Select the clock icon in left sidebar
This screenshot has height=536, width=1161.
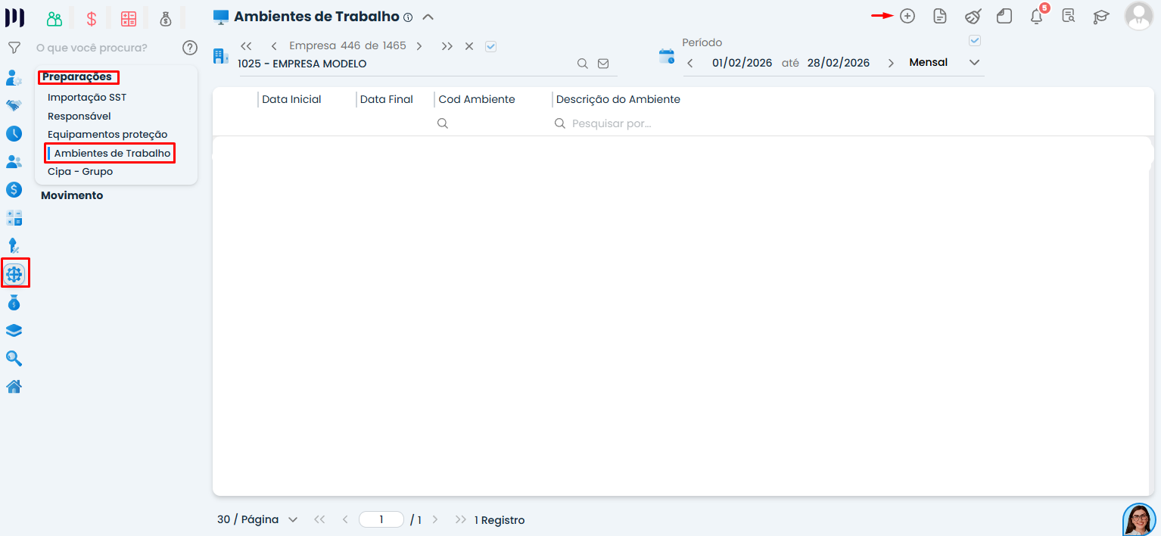(14, 134)
